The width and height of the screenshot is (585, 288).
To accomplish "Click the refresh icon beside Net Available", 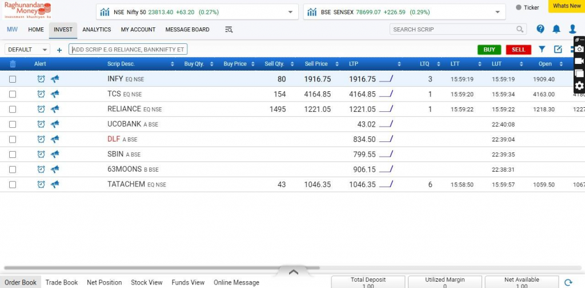I will pos(568,282).
